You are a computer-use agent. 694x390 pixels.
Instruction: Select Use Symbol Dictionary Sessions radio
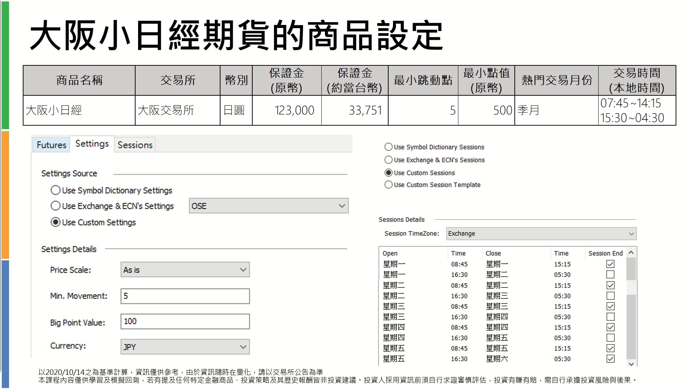pos(389,147)
